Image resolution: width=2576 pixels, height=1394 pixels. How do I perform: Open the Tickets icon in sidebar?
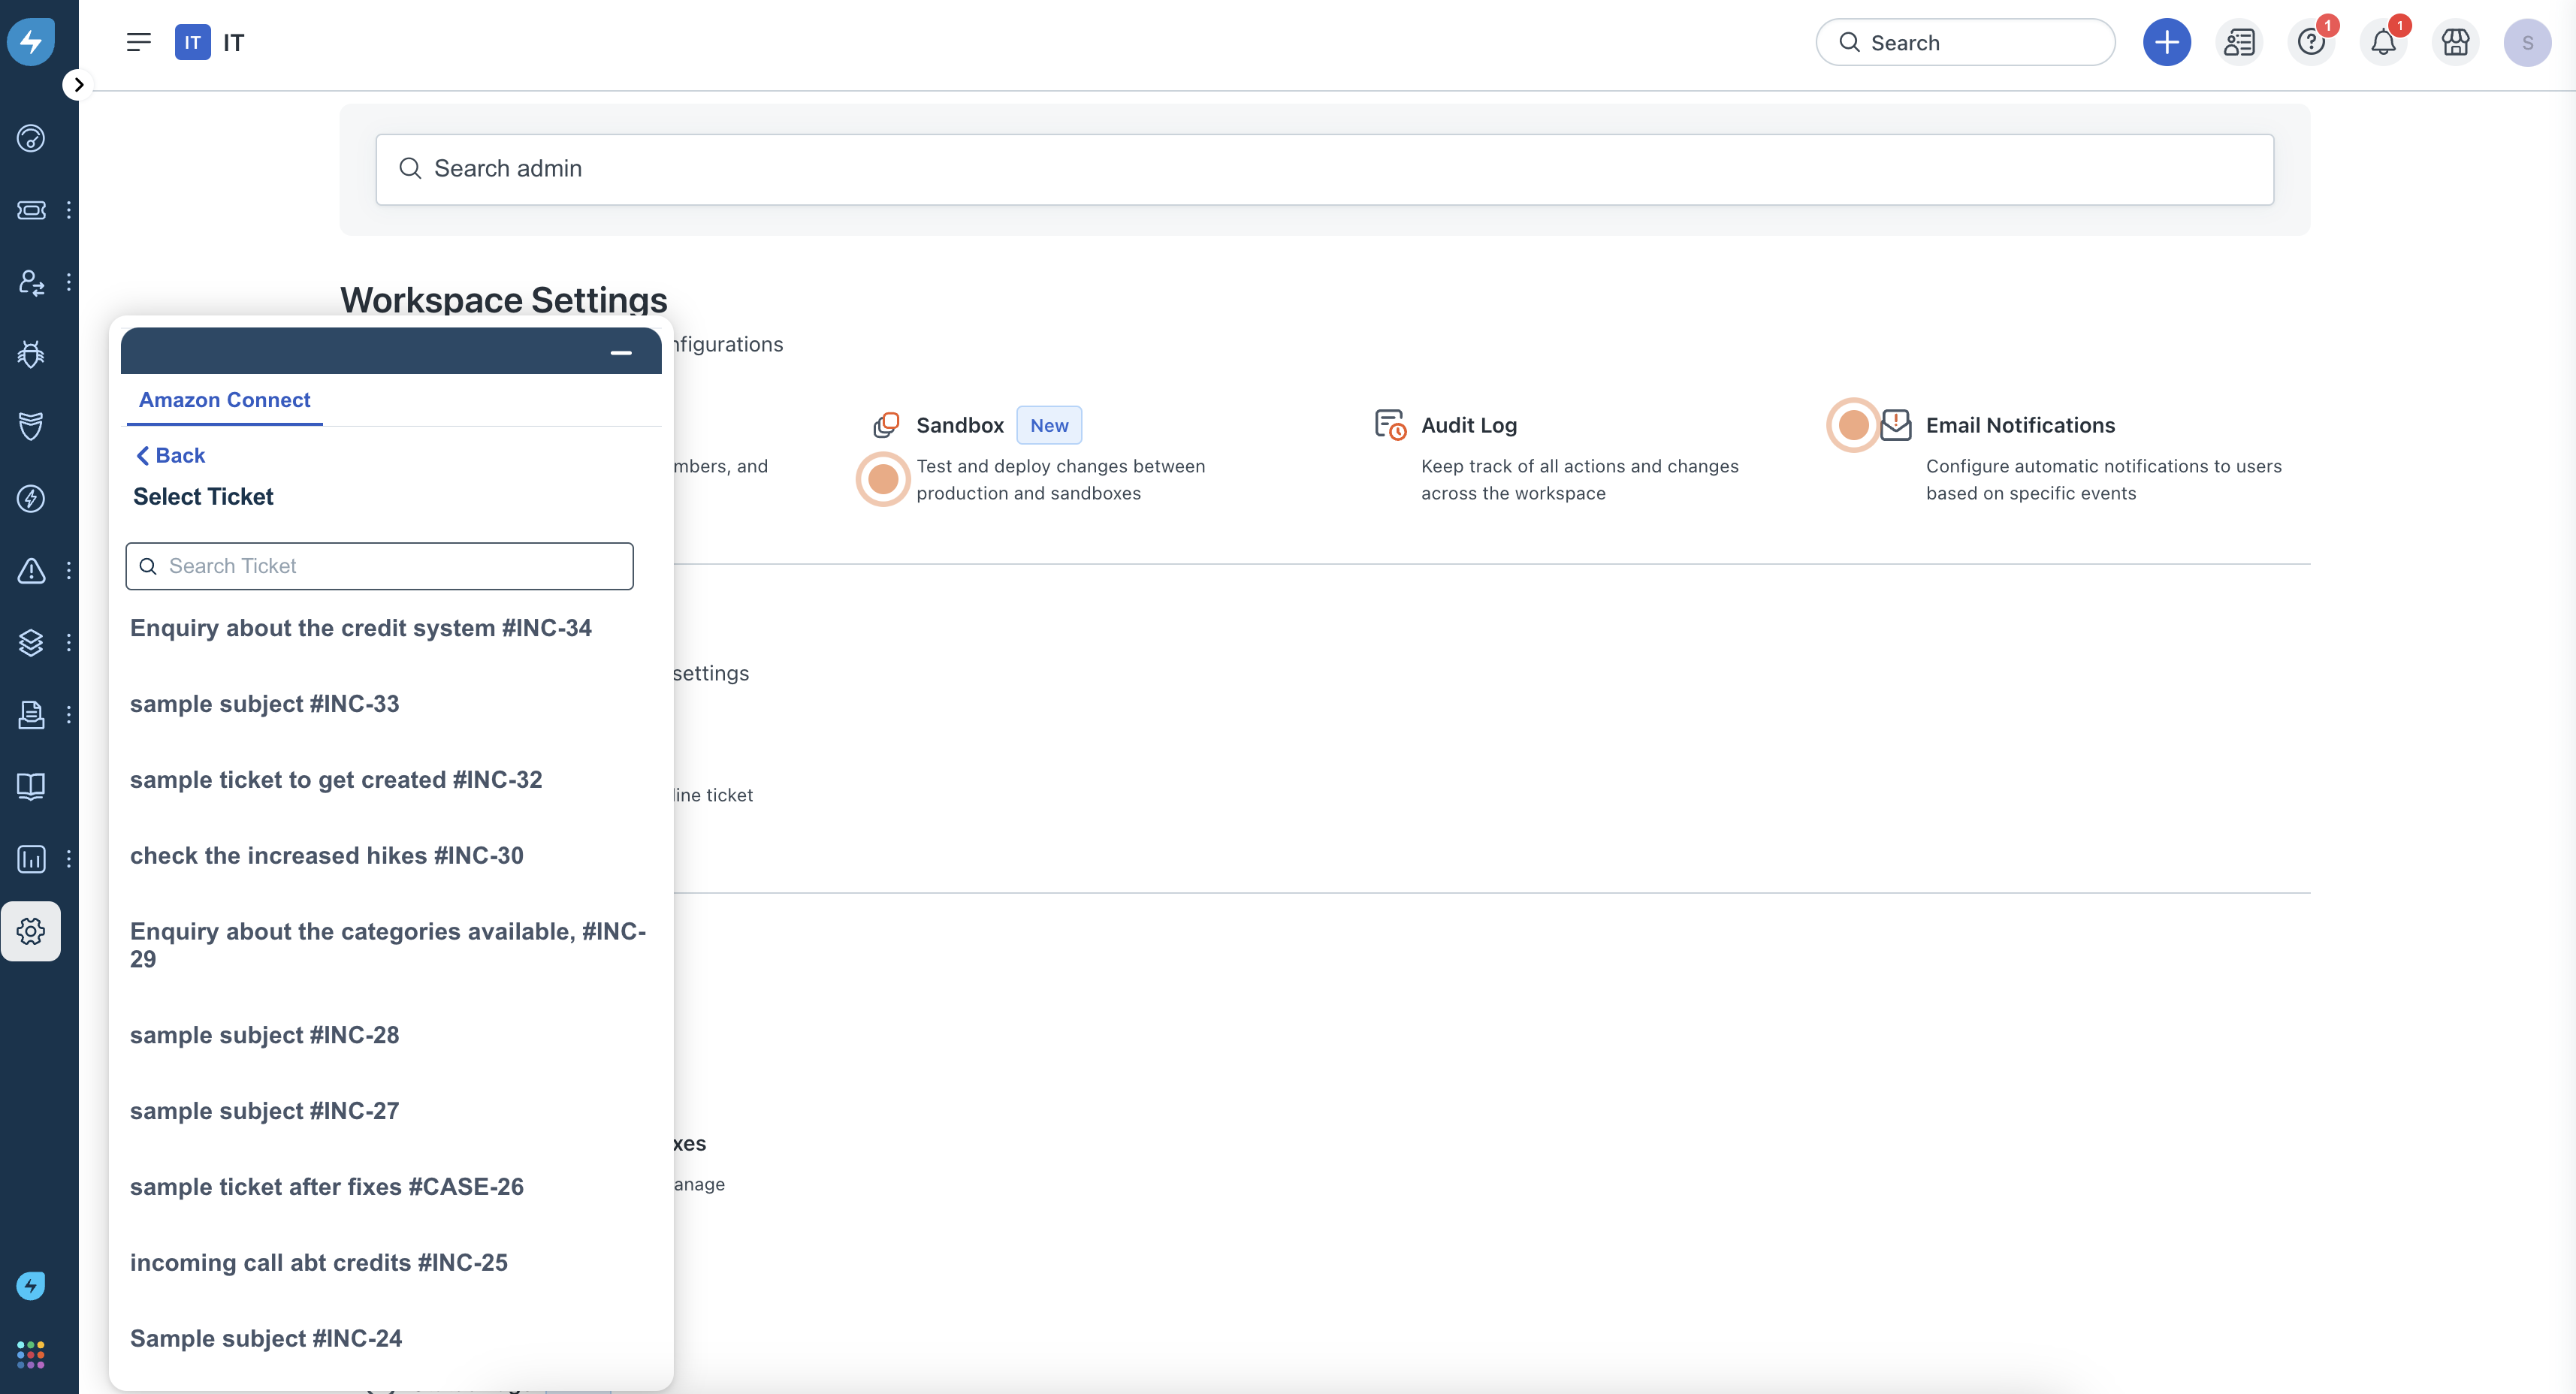(31, 210)
